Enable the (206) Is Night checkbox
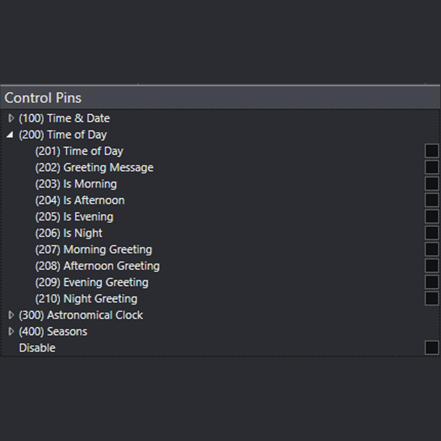The width and height of the screenshot is (441, 441). (431, 233)
